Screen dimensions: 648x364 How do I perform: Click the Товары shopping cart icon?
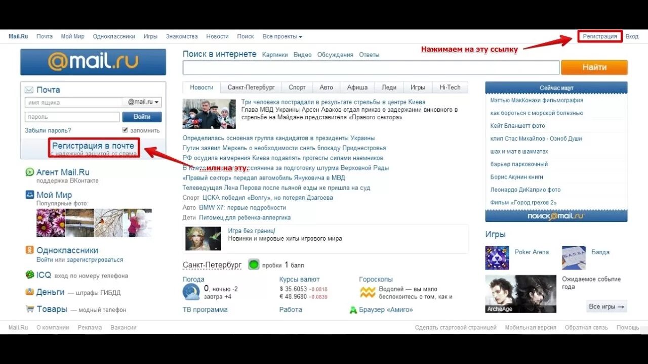pos(30,309)
